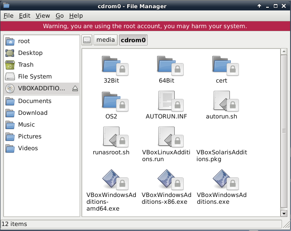Open the 32Bit folder icon
Screen dimensions: 291x231
click(x=114, y=65)
